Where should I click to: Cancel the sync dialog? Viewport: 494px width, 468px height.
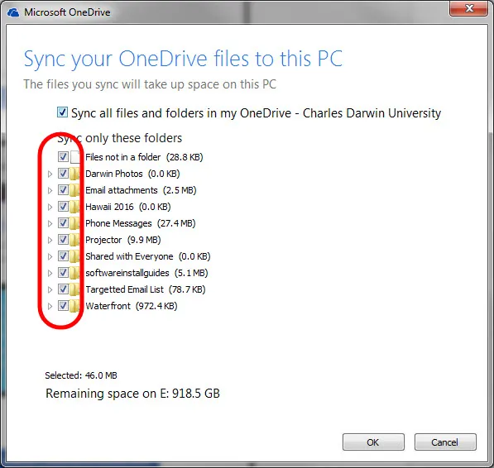[x=445, y=442]
